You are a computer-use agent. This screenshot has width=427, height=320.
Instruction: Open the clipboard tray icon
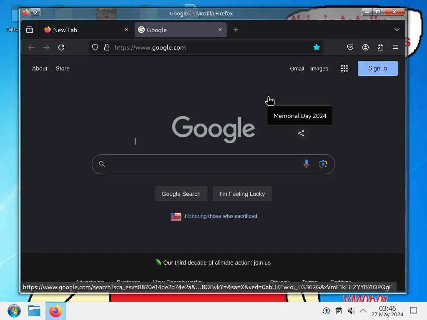click(x=339, y=311)
